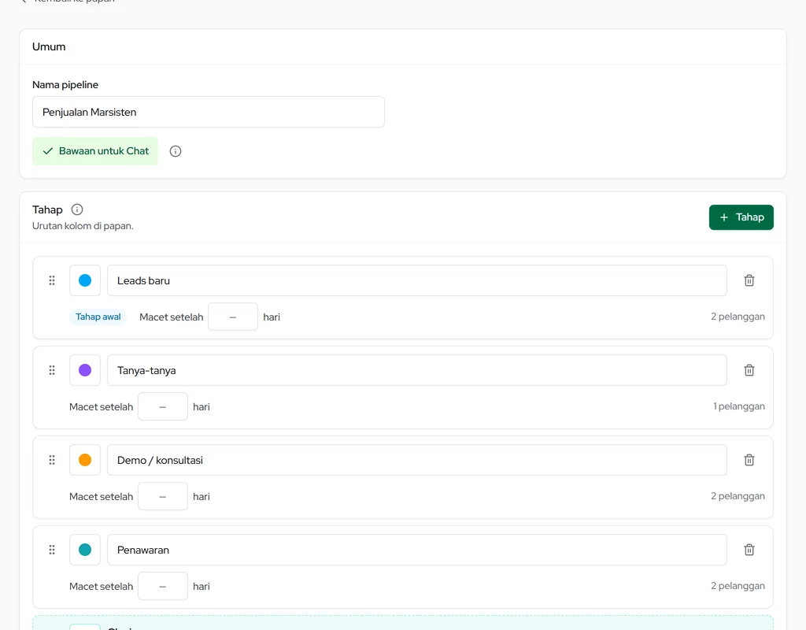
Task: Pick a color for Demo / konsultasi
Action: pos(85,460)
